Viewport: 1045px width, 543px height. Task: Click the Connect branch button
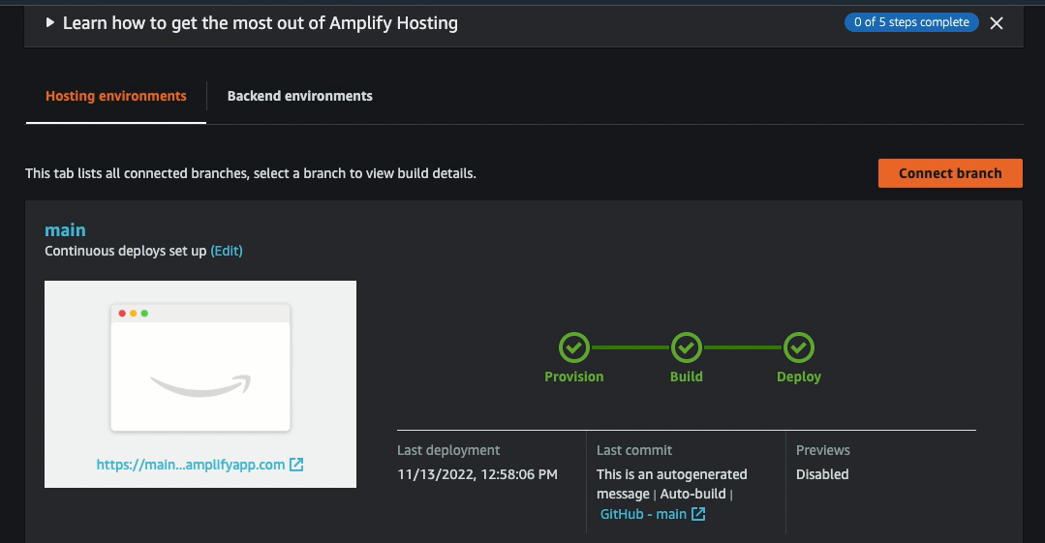(950, 173)
